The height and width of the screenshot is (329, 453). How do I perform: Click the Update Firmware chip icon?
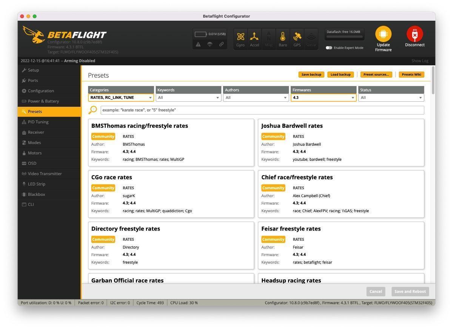pos(383,34)
